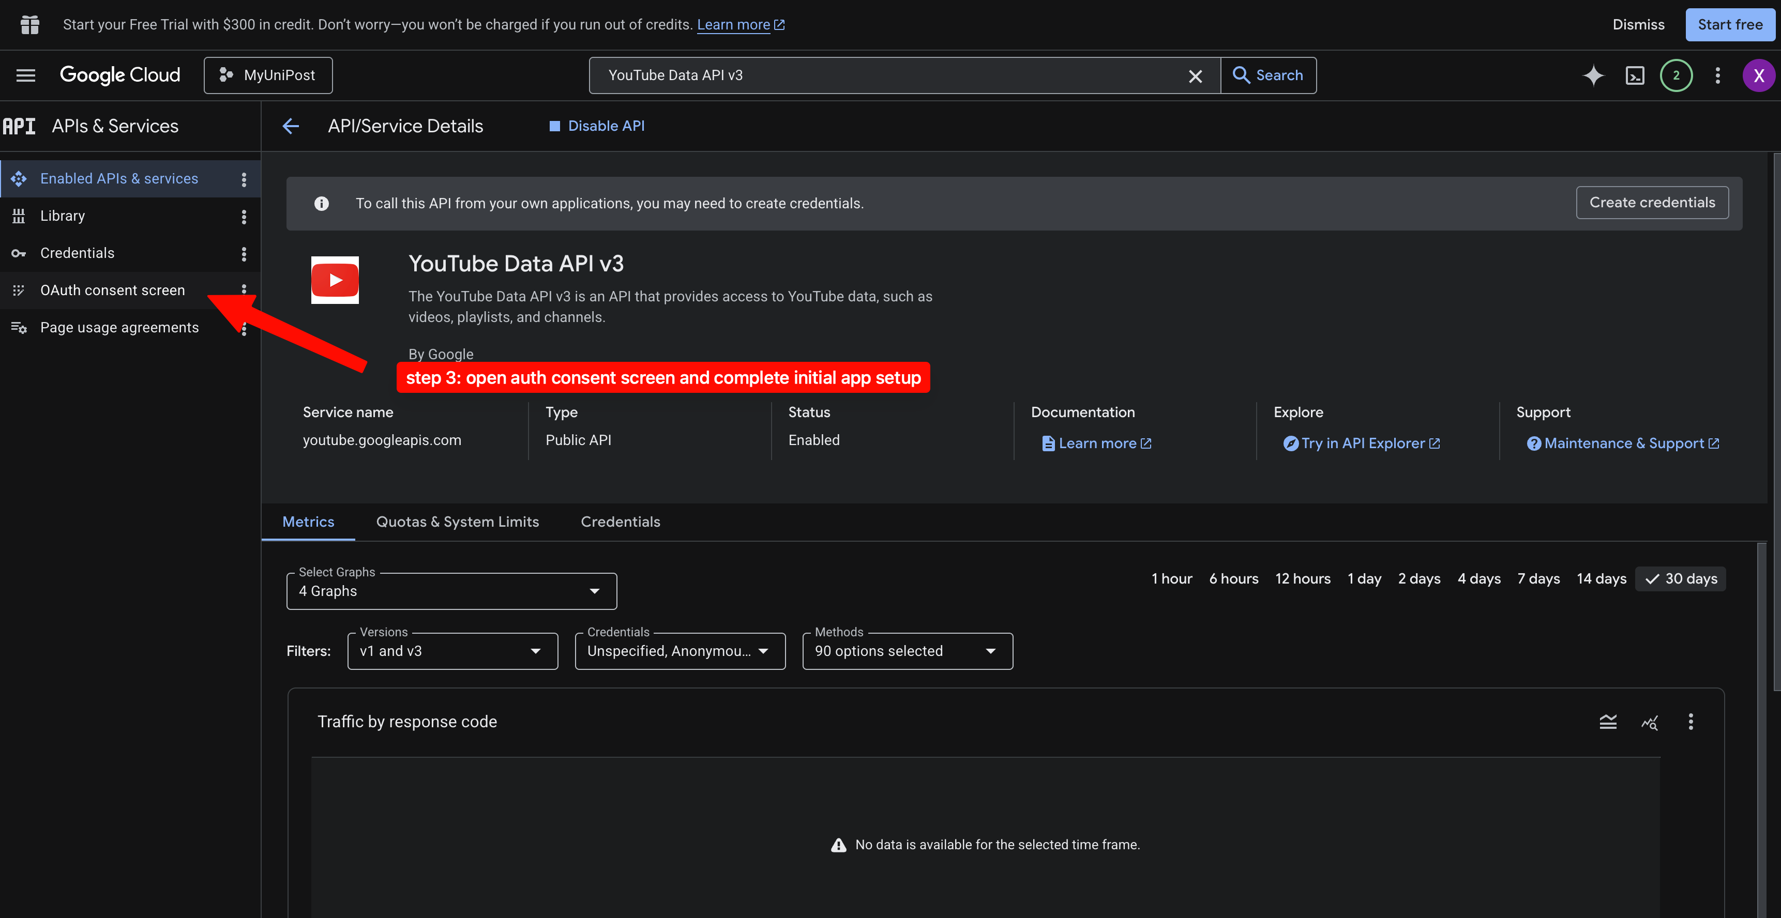Open Learn more link in trial banner

pyautogui.click(x=741, y=24)
